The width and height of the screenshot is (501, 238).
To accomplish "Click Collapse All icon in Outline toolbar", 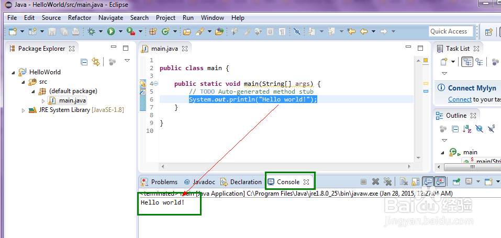I will (x=455, y=129).
